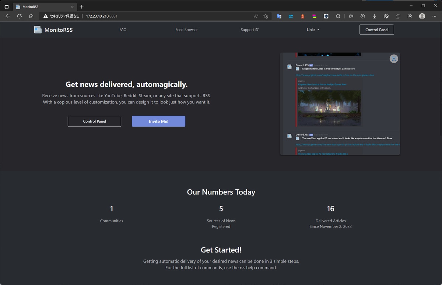Image resolution: width=442 pixels, height=285 pixels.
Task: Open the Collections icon in toolbar
Action: 398,16
